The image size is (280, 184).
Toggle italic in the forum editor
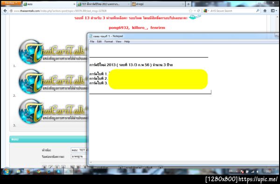[x=51, y=167]
